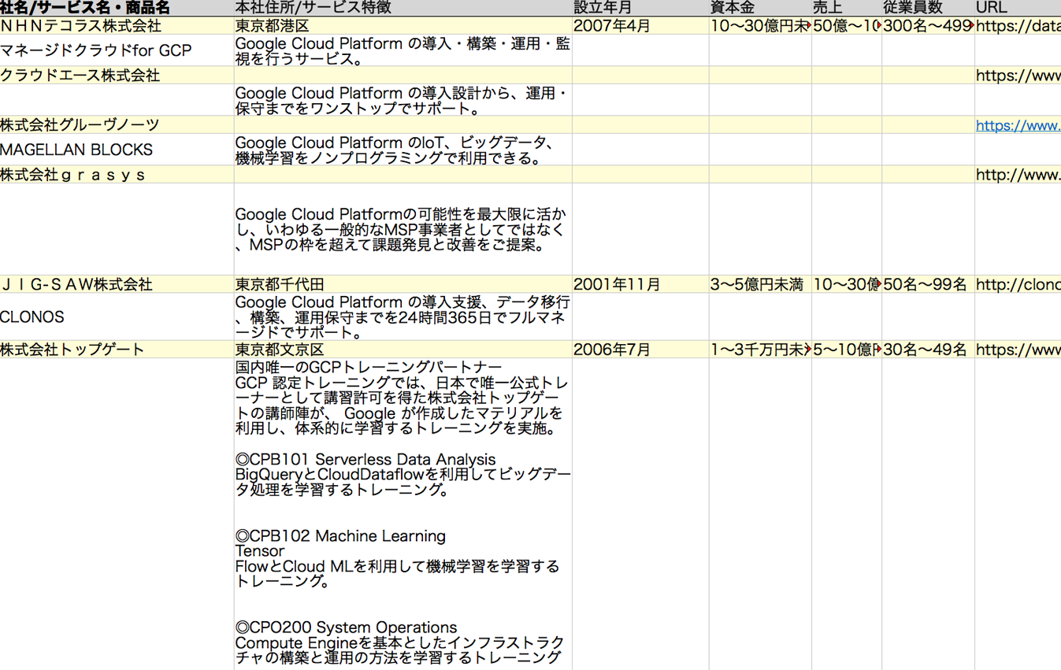Screen dimensions: 1061x670
Task: Click the ＪＩＧ-ＳＡＷ株式会社 cell
Action: (x=117, y=284)
